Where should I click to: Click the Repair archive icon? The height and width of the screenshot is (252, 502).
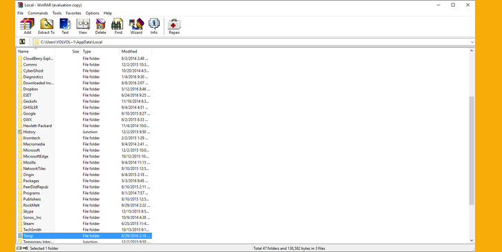point(174,24)
